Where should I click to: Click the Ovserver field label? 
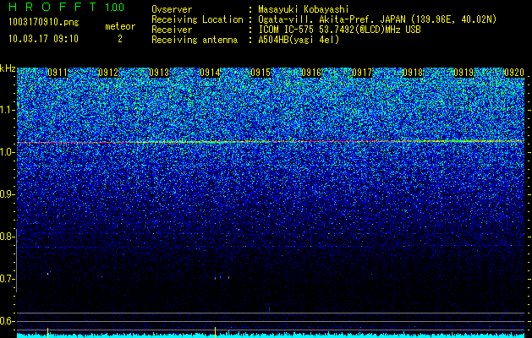(x=172, y=9)
